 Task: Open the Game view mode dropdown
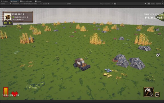(6, 4)
